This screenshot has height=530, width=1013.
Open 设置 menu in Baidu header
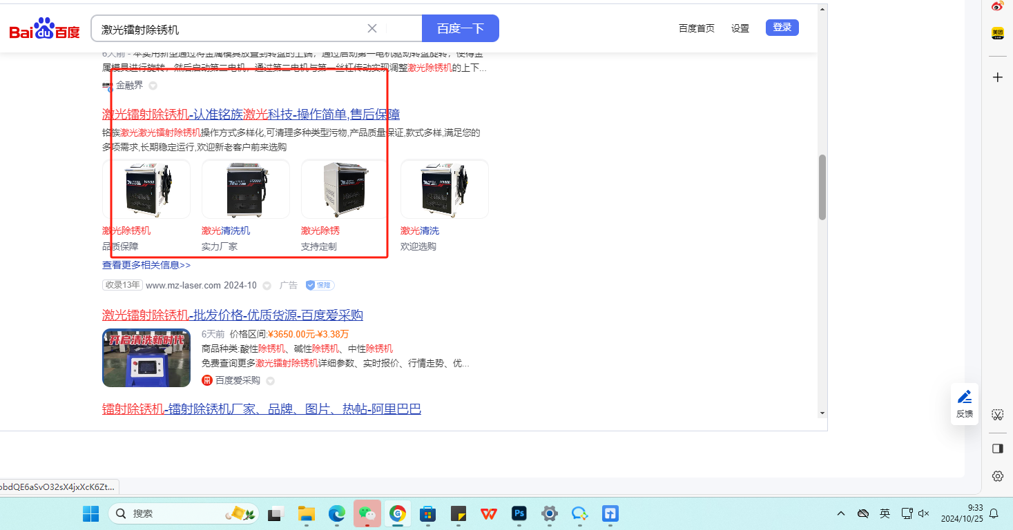click(740, 28)
